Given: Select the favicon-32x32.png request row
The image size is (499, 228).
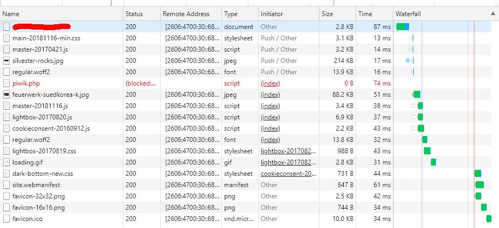Looking at the screenshot, I should point(246,196).
